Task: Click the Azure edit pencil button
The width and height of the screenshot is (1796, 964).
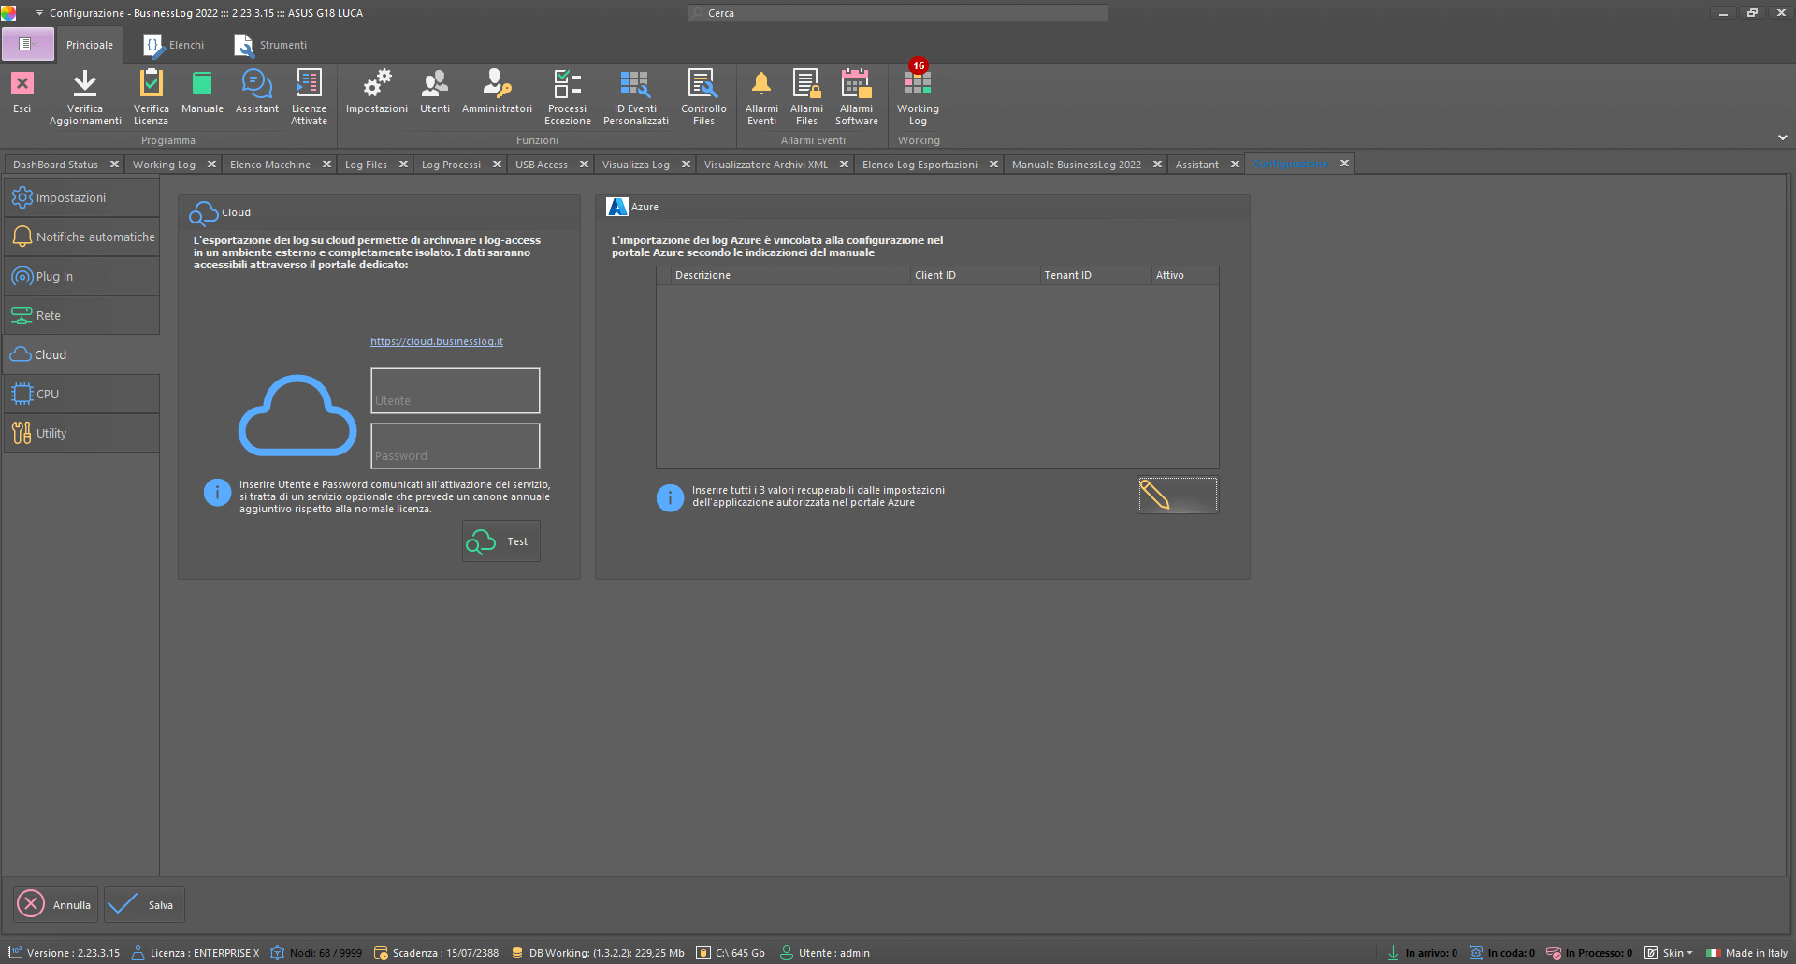Action: [x=1178, y=495]
